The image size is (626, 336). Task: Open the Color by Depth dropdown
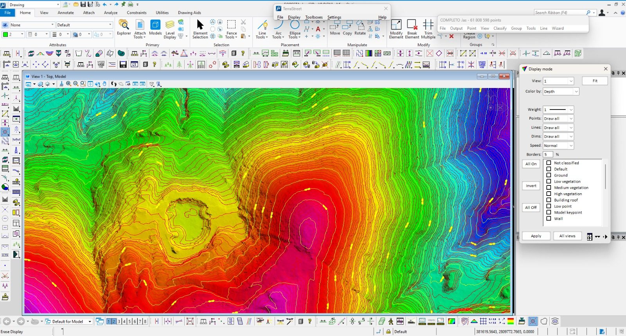pyautogui.click(x=561, y=92)
